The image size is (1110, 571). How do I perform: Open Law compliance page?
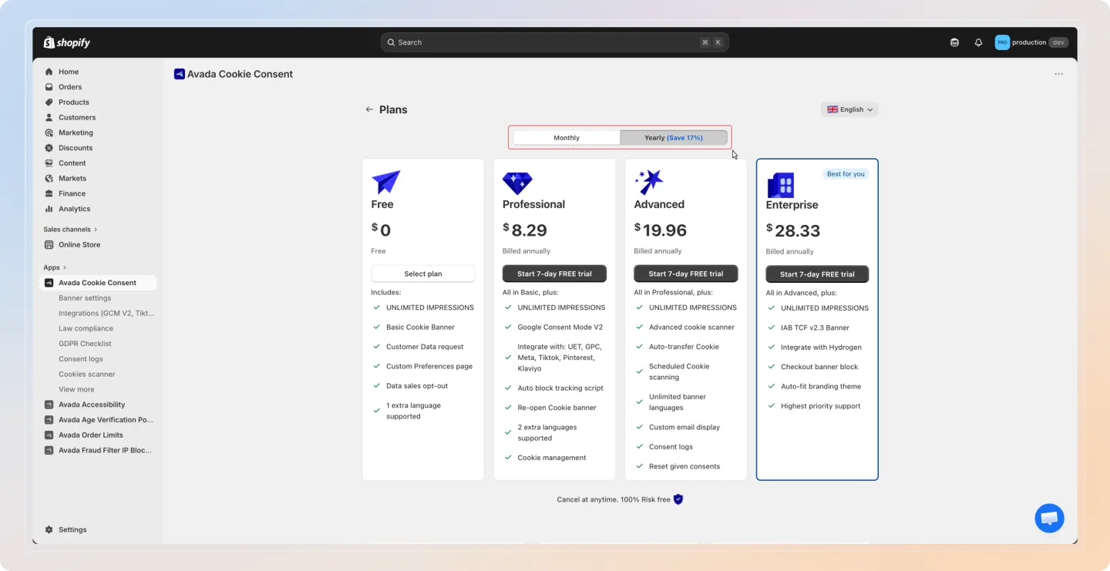click(x=86, y=328)
